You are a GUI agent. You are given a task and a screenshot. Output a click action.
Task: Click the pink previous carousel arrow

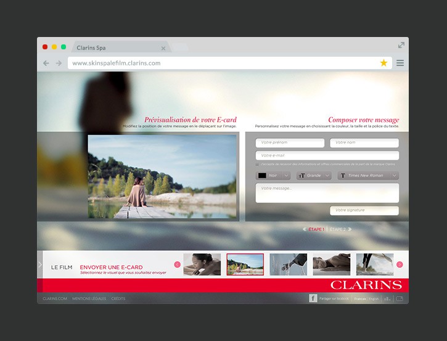pyautogui.click(x=178, y=265)
